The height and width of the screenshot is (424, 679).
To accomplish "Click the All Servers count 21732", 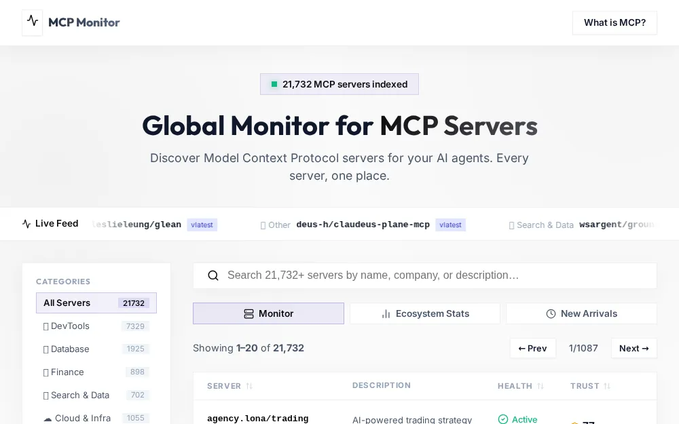I will (133, 303).
